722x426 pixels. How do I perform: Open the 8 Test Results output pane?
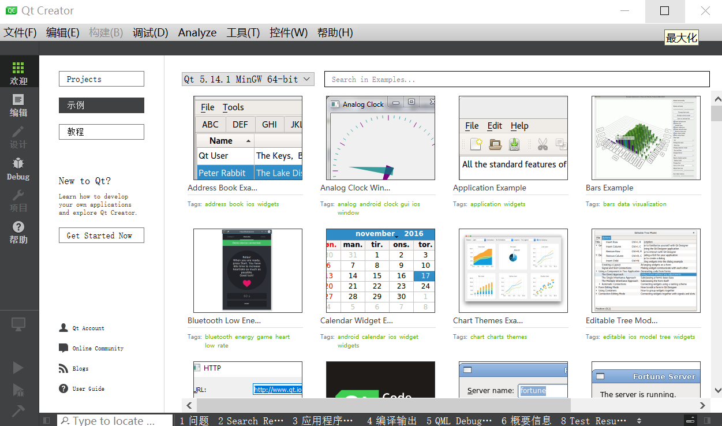click(593, 421)
